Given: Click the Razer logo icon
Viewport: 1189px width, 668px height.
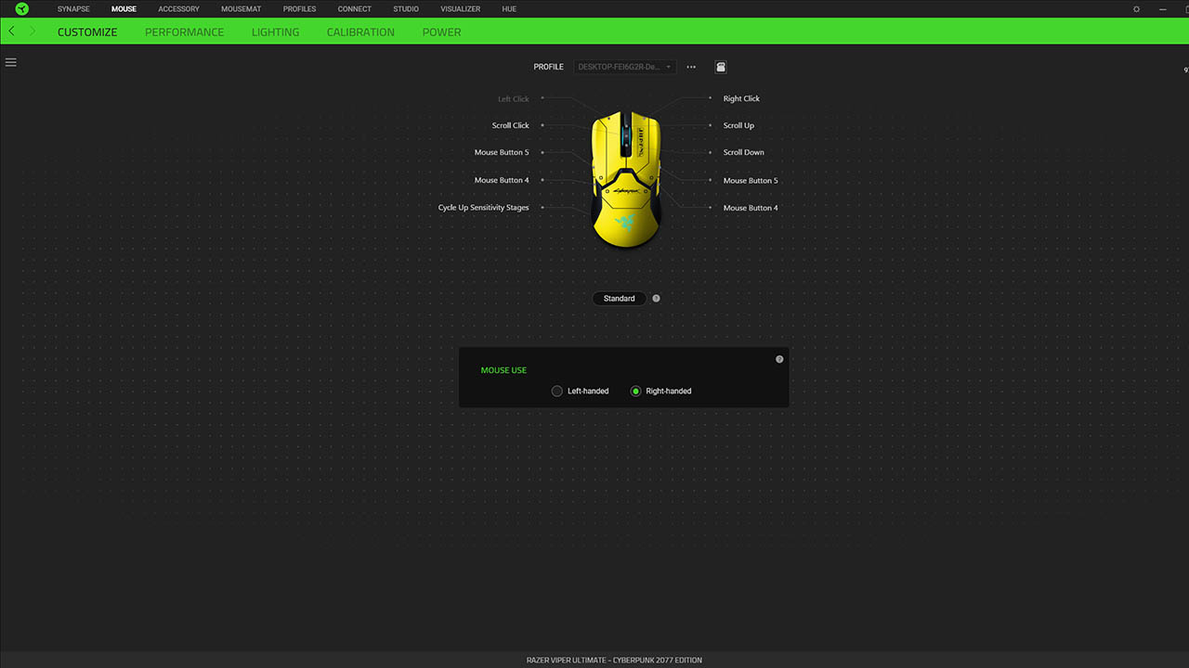Looking at the screenshot, I should click(21, 8).
